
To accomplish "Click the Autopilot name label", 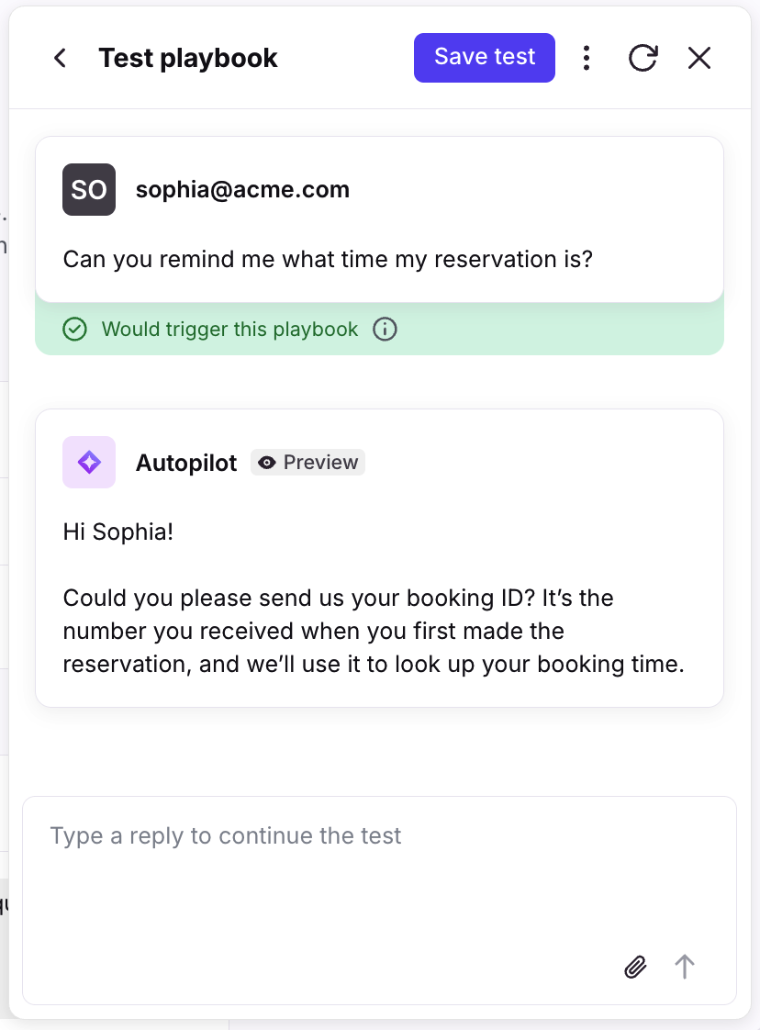I will (x=186, y=463).
